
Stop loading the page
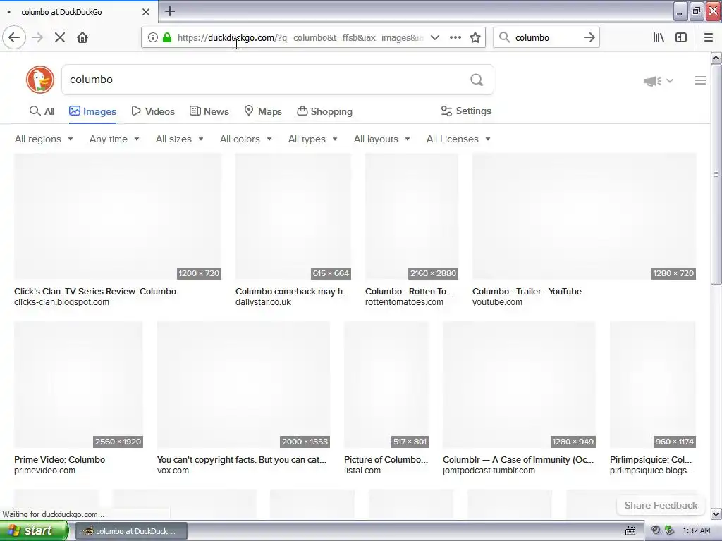pos(59,37)
